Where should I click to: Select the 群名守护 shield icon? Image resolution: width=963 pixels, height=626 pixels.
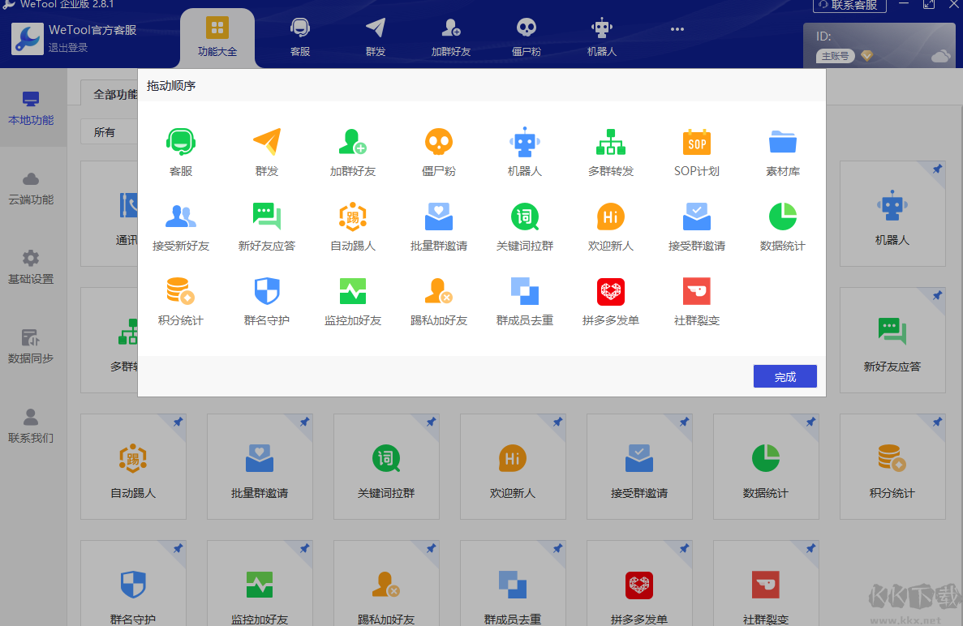266,292
